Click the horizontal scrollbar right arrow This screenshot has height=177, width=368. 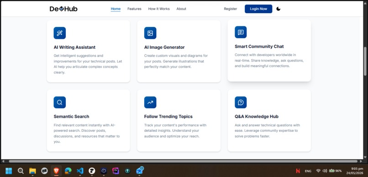click(x=361, y=161)
